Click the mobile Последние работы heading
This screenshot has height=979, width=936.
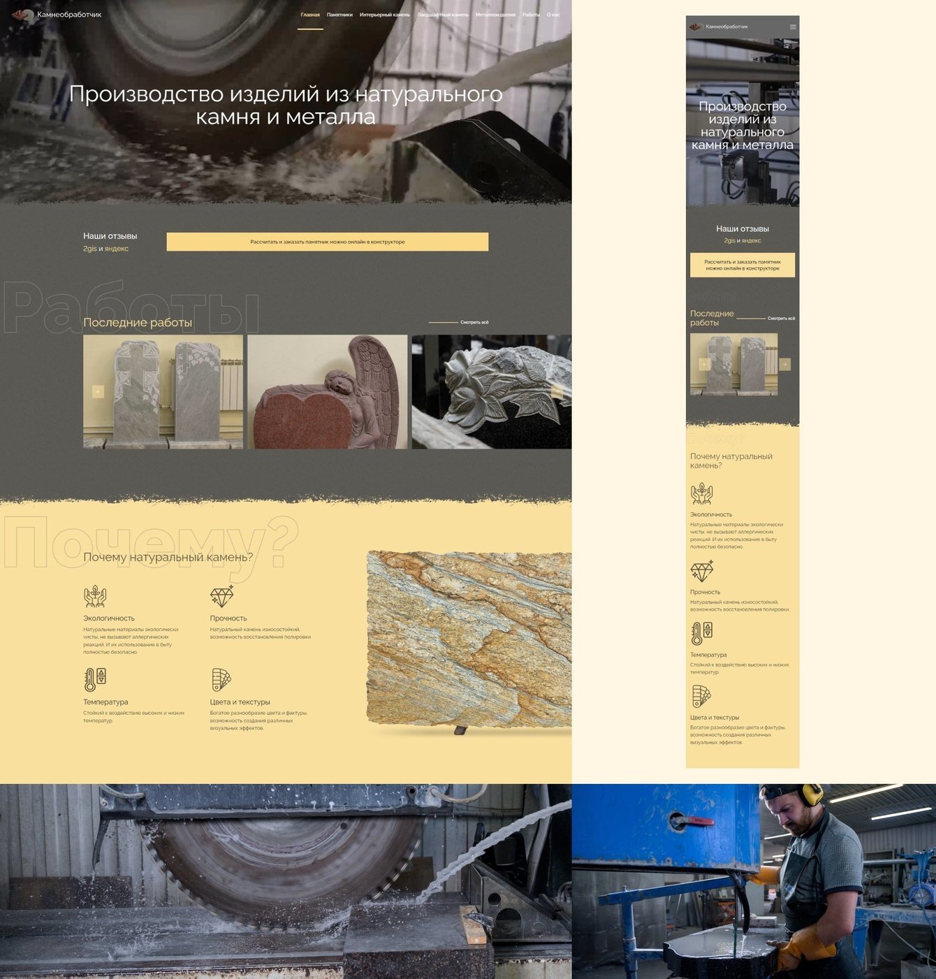click(712, 318)
